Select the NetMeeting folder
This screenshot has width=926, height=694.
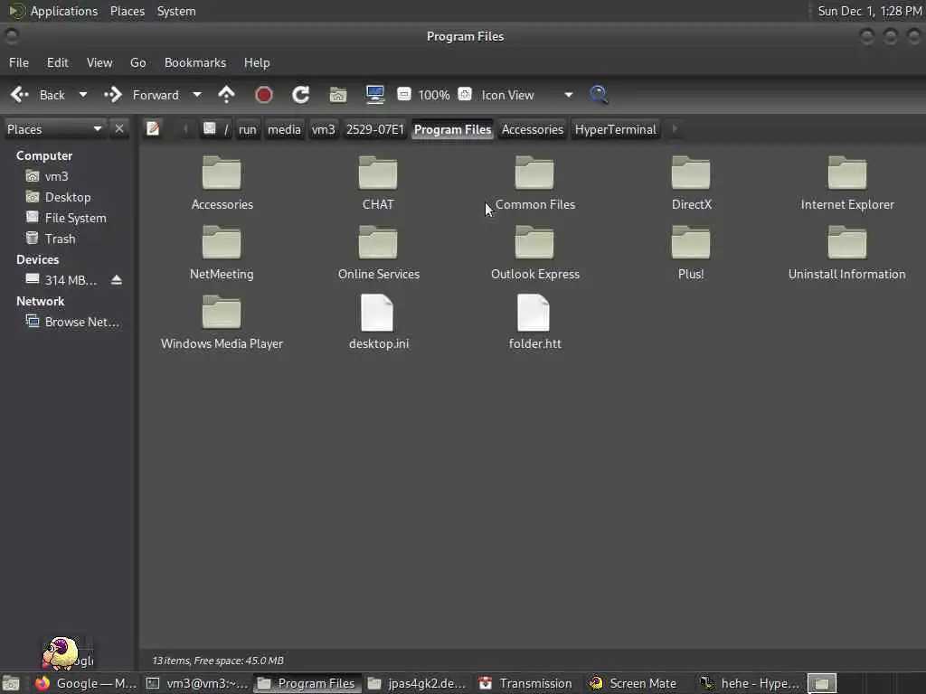pos(222,253)
